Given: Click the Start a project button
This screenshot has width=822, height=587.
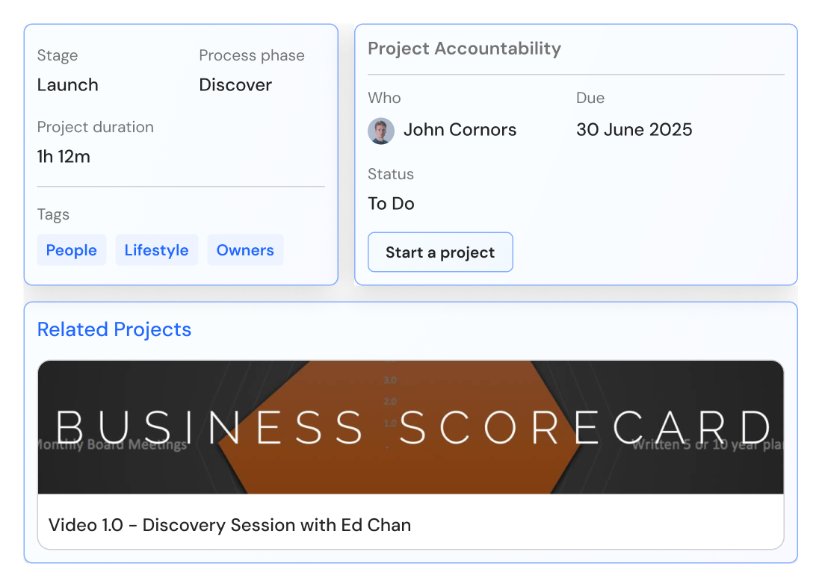Looking at the screenshot, I should coord(440,252).
